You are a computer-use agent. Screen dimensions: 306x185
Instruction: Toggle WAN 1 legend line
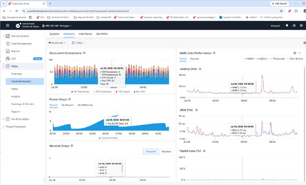(x=250, y=59)
